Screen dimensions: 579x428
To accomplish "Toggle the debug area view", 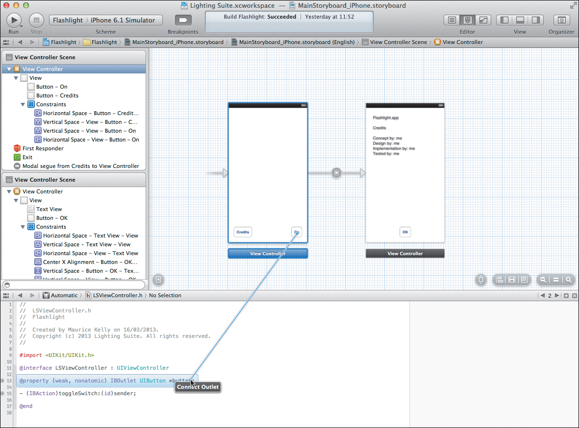I will click(x=520, y=20).
